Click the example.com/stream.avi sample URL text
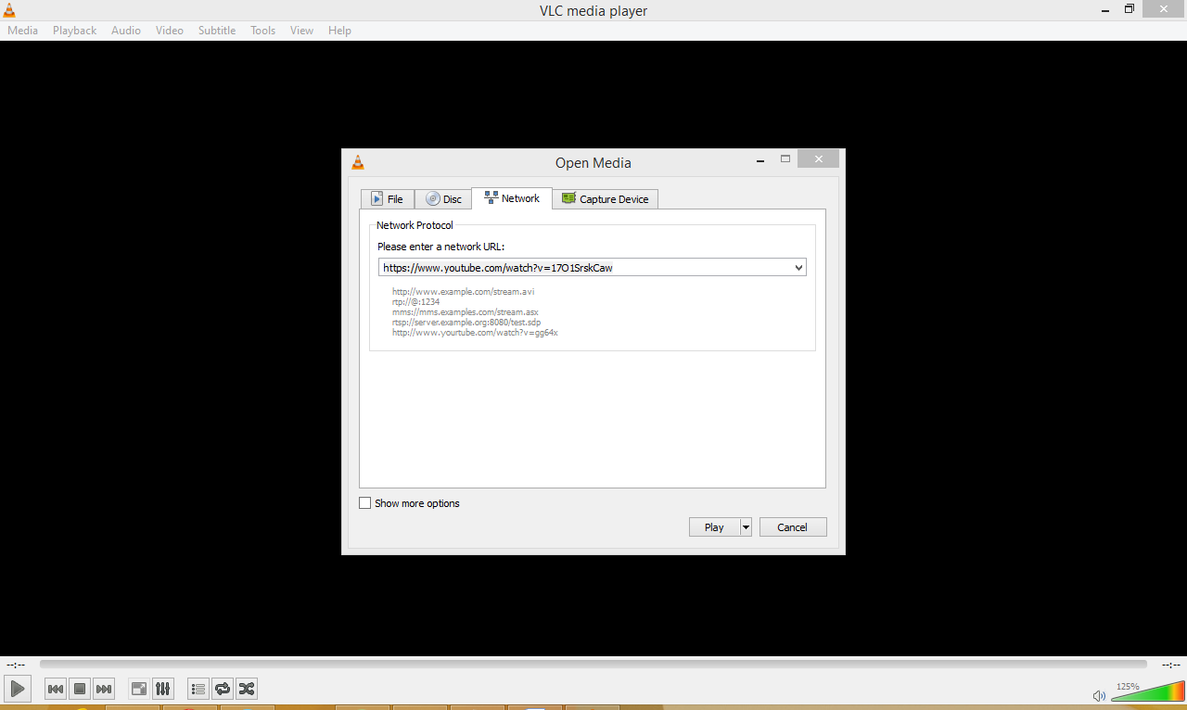Image resolution: width=1187 pixels, height=710 pixels. click(464, 291)
